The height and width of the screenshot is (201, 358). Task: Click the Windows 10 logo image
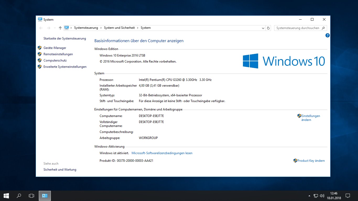pyautogui.click(x=284, y=61)
